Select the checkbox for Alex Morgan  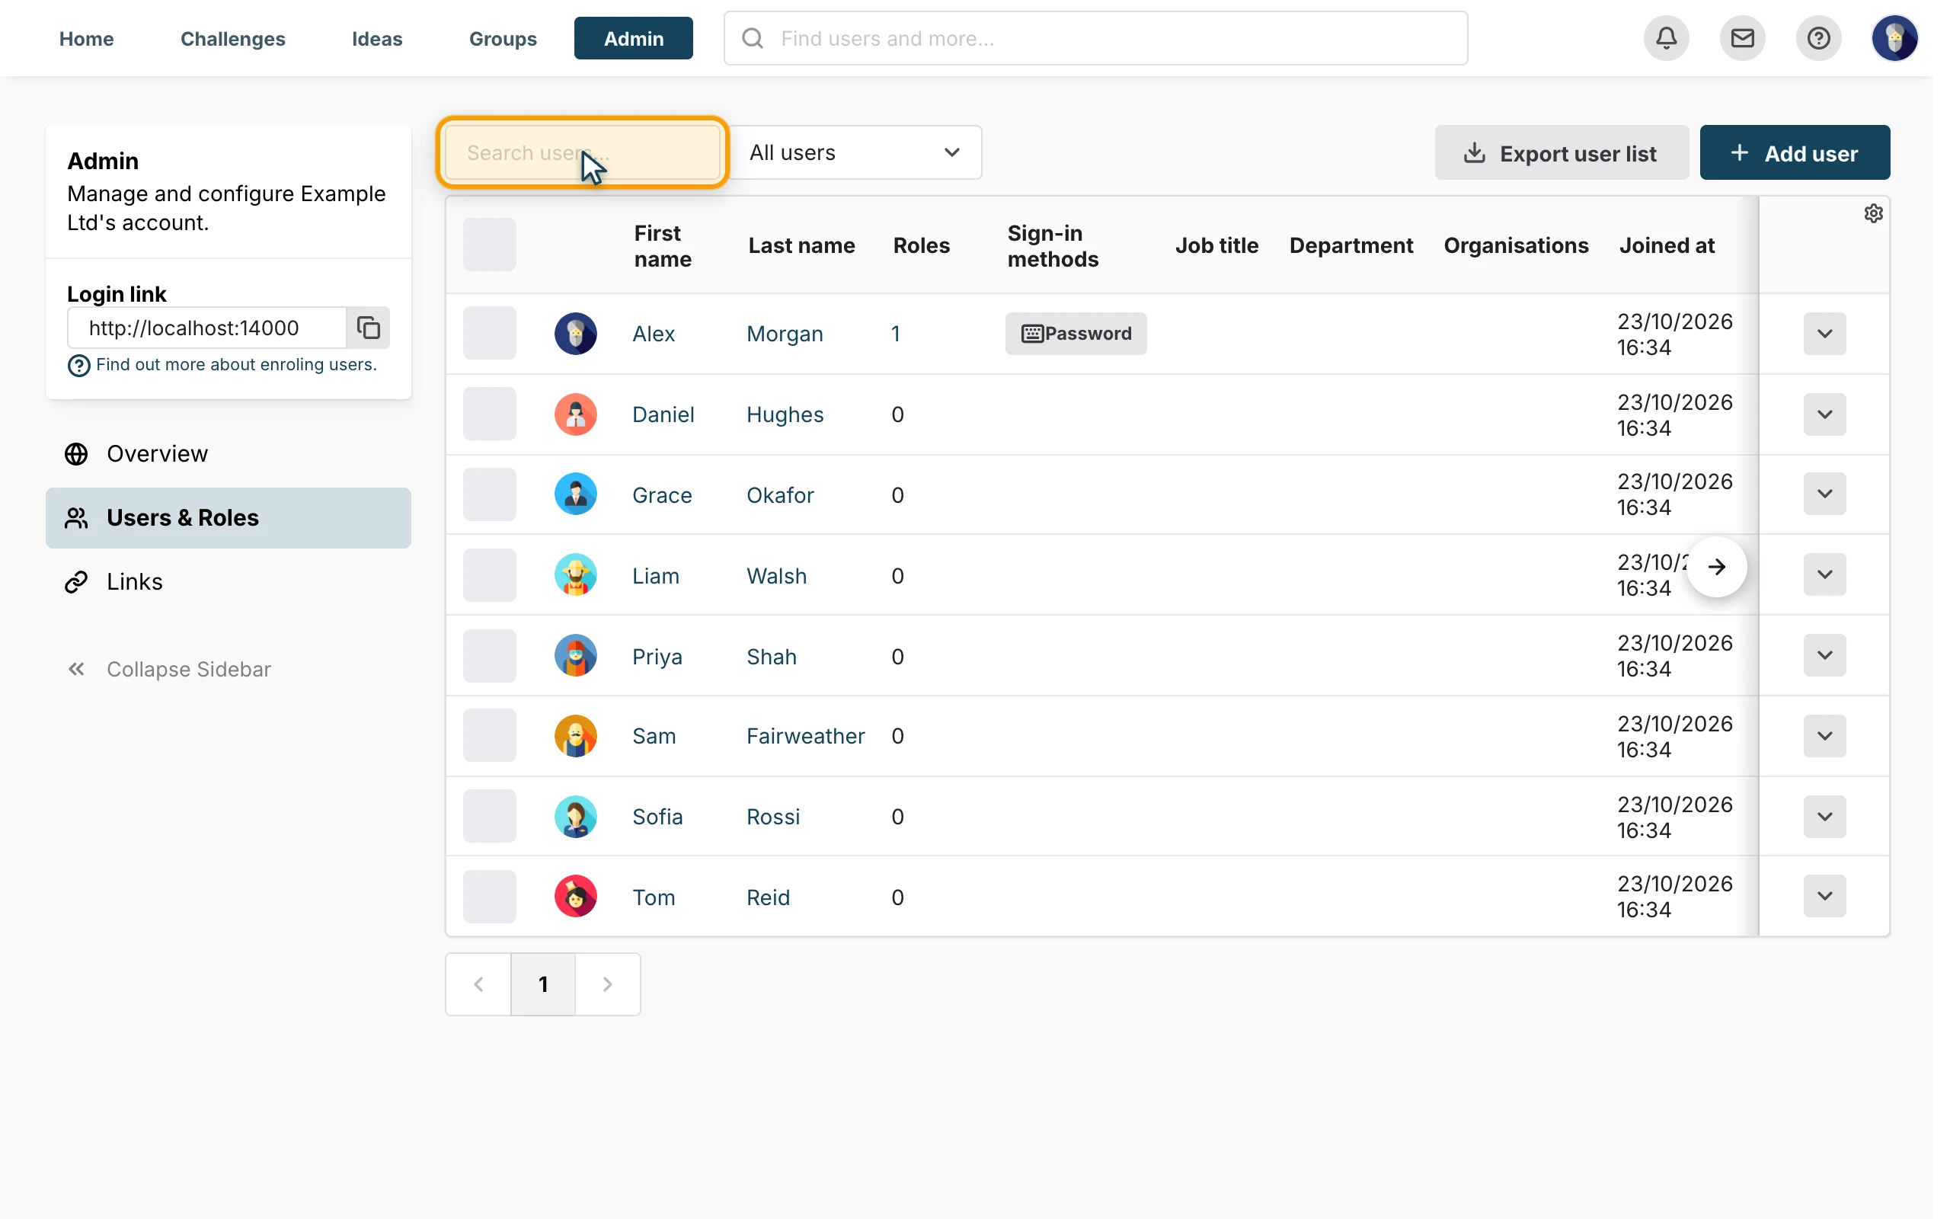489,333
